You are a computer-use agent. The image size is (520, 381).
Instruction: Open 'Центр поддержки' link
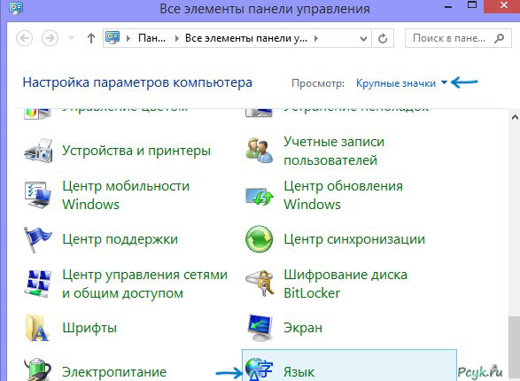120,239
